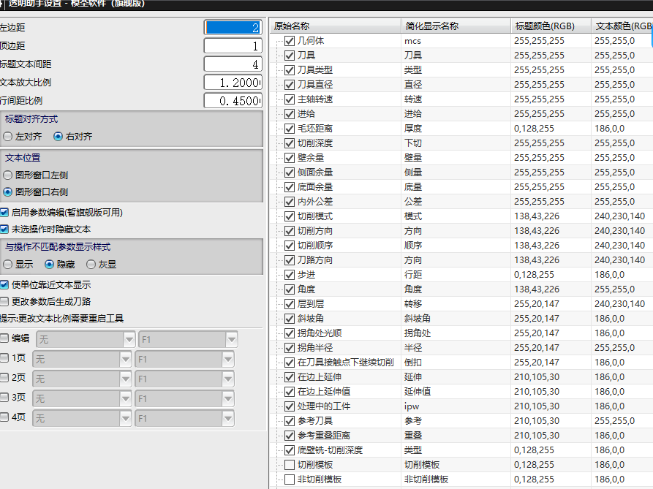Screen dimensions: 653x489
Task: Open the 4页 F1 key dropdown
Action: pos(184,418)
